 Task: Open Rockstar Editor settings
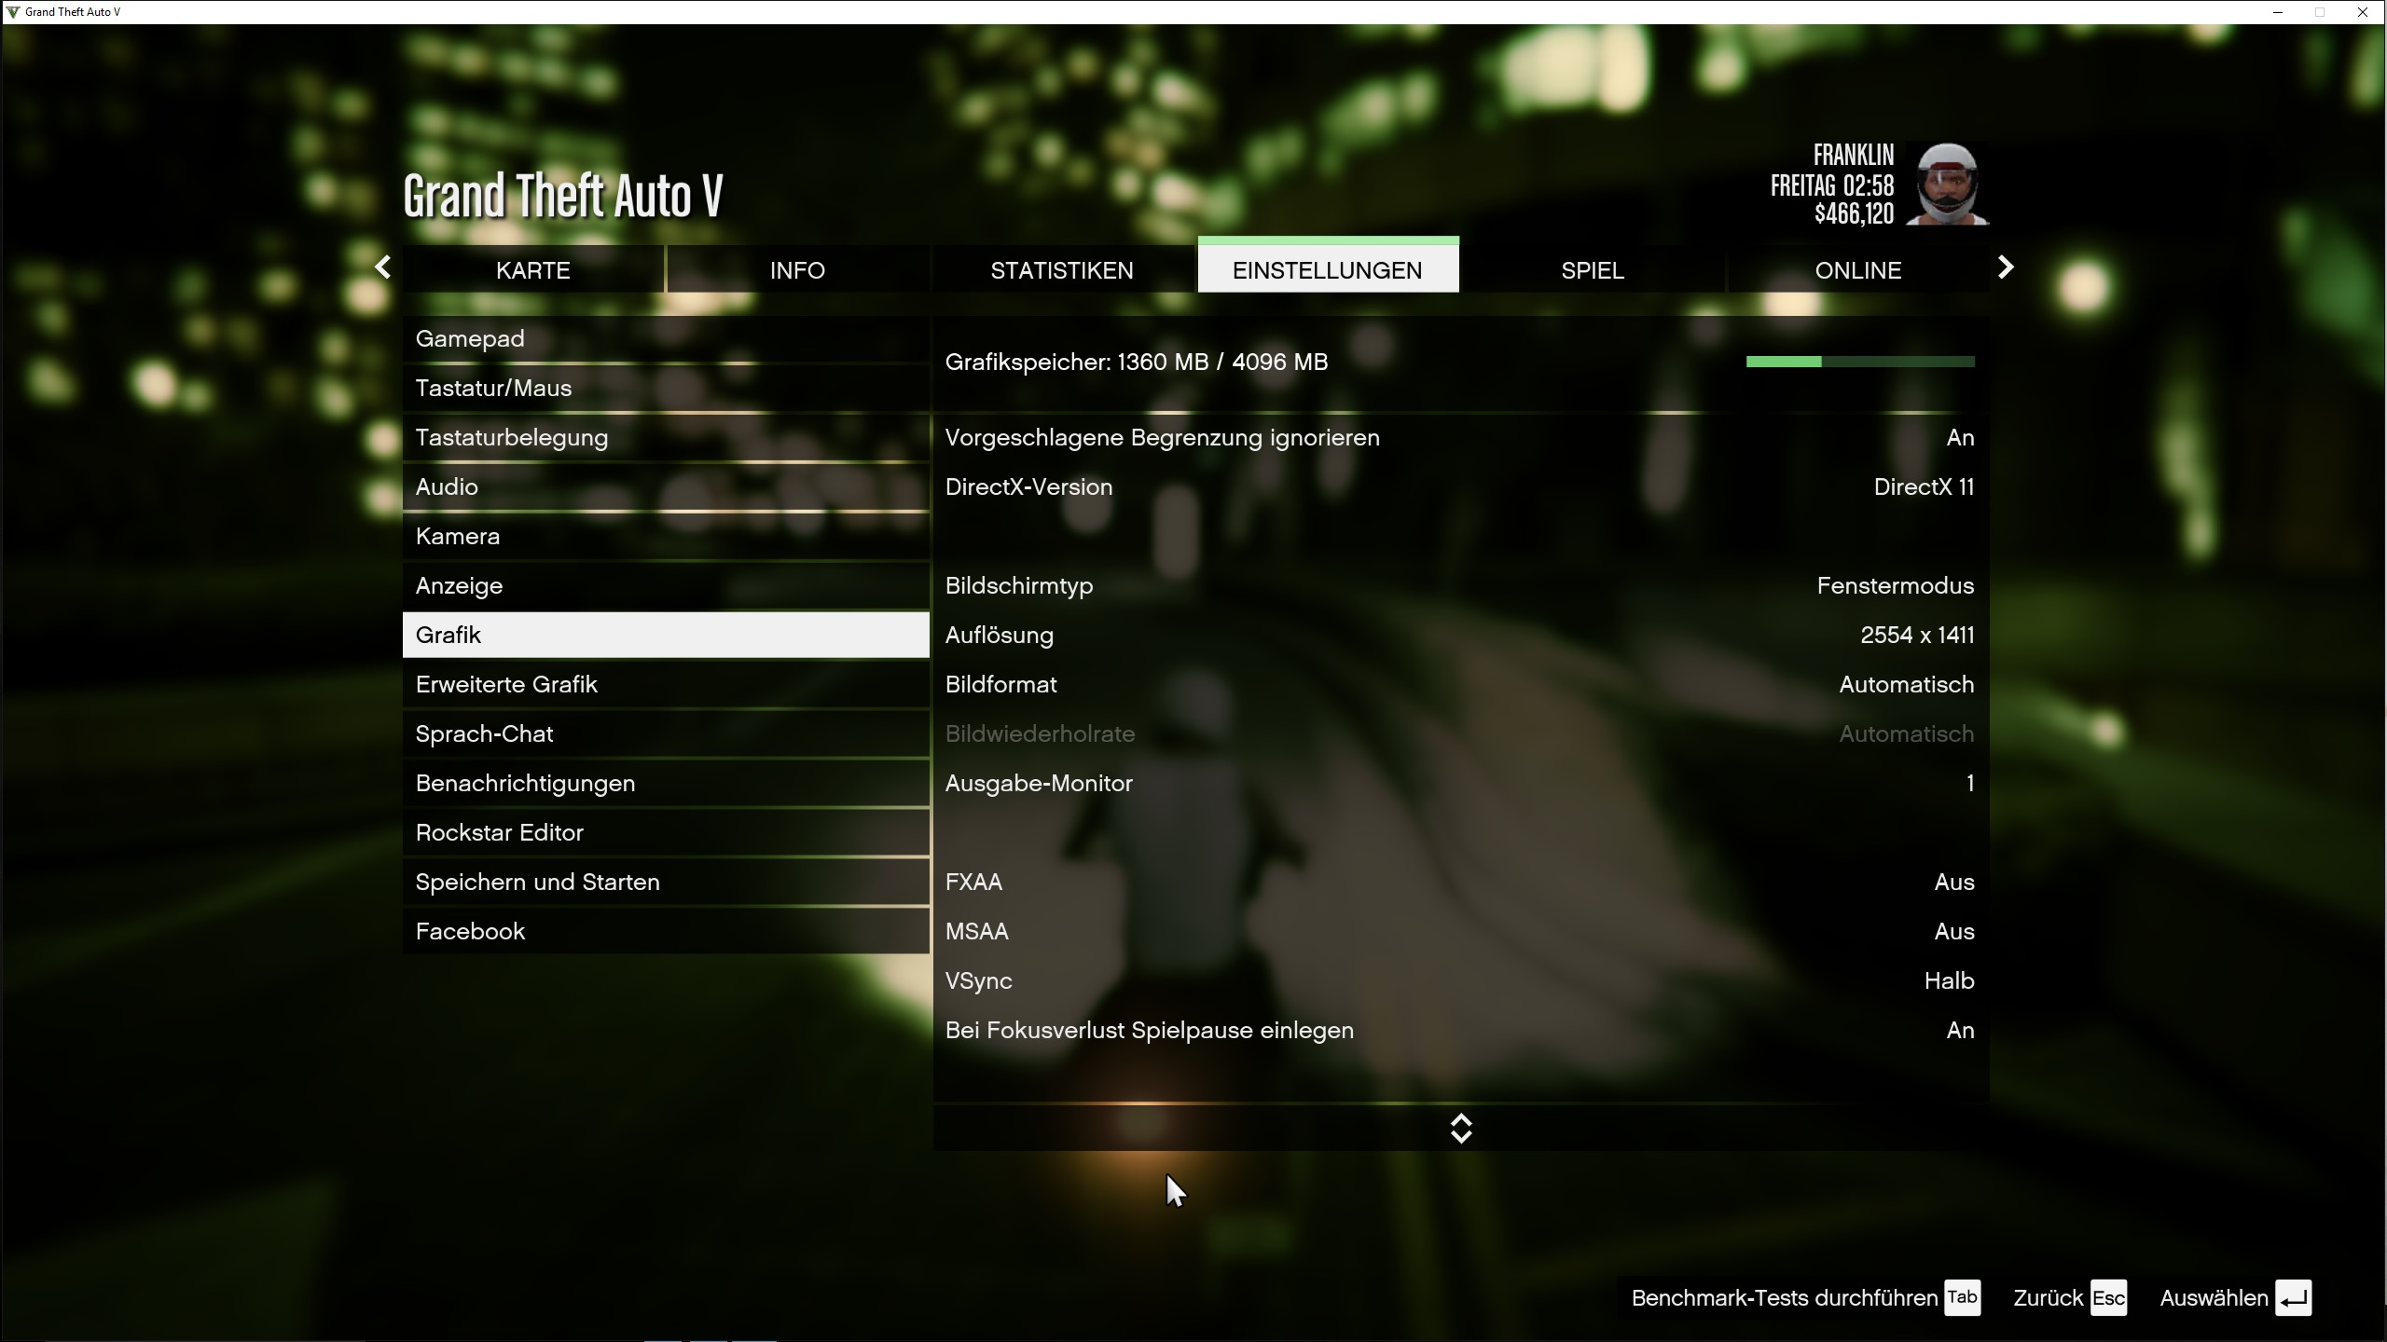(x=666, y=832)
